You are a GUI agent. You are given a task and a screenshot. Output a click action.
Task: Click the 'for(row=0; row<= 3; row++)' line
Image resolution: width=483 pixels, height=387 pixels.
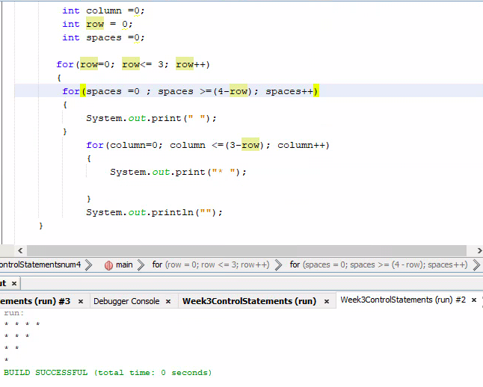[x=133, y=64]
